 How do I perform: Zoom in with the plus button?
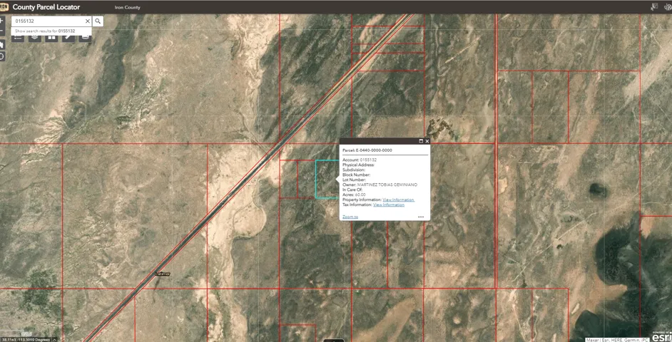tap(1, 21)
